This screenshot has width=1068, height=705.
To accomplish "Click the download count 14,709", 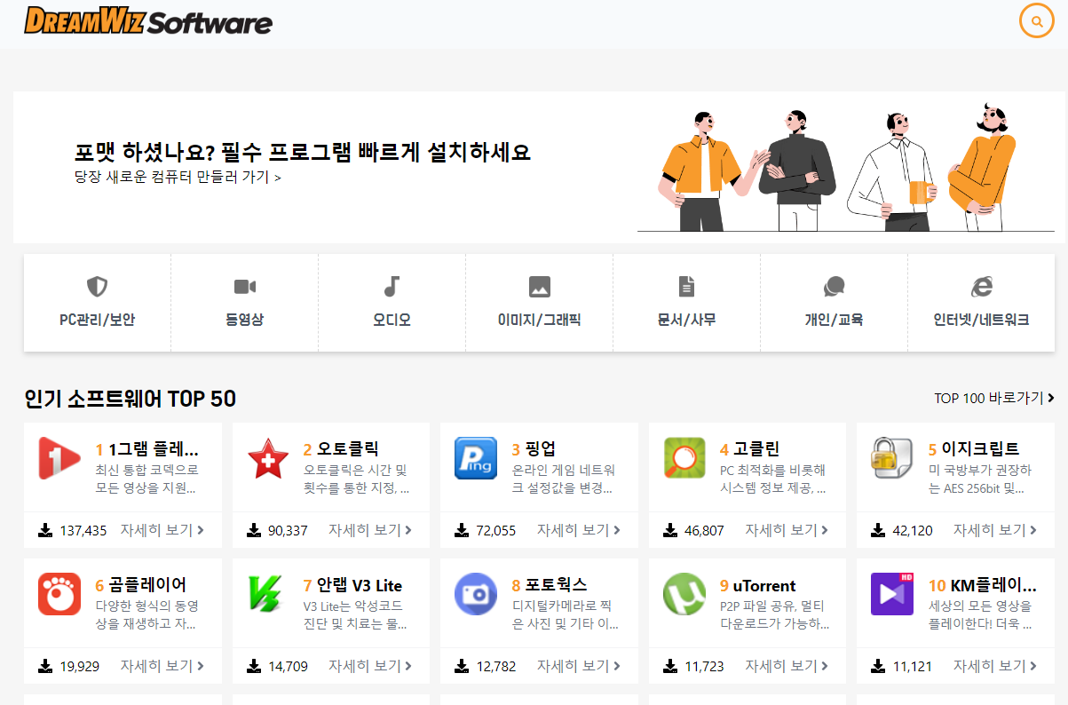I will (288, 666).
